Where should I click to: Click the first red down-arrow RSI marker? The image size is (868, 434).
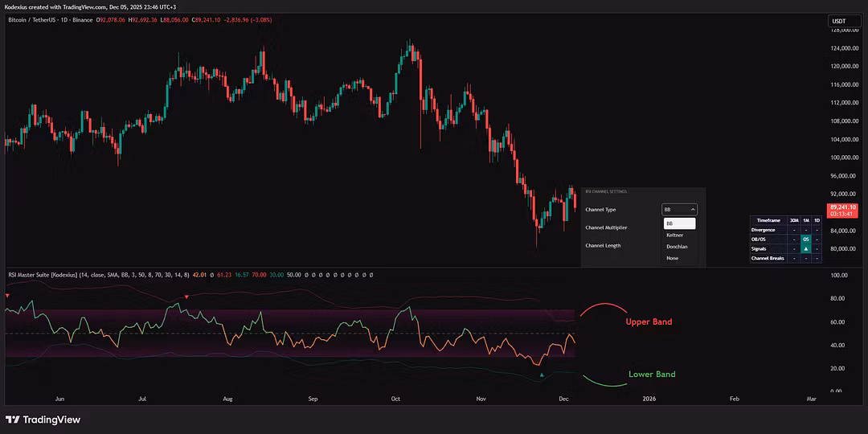[x=7, y=296]
